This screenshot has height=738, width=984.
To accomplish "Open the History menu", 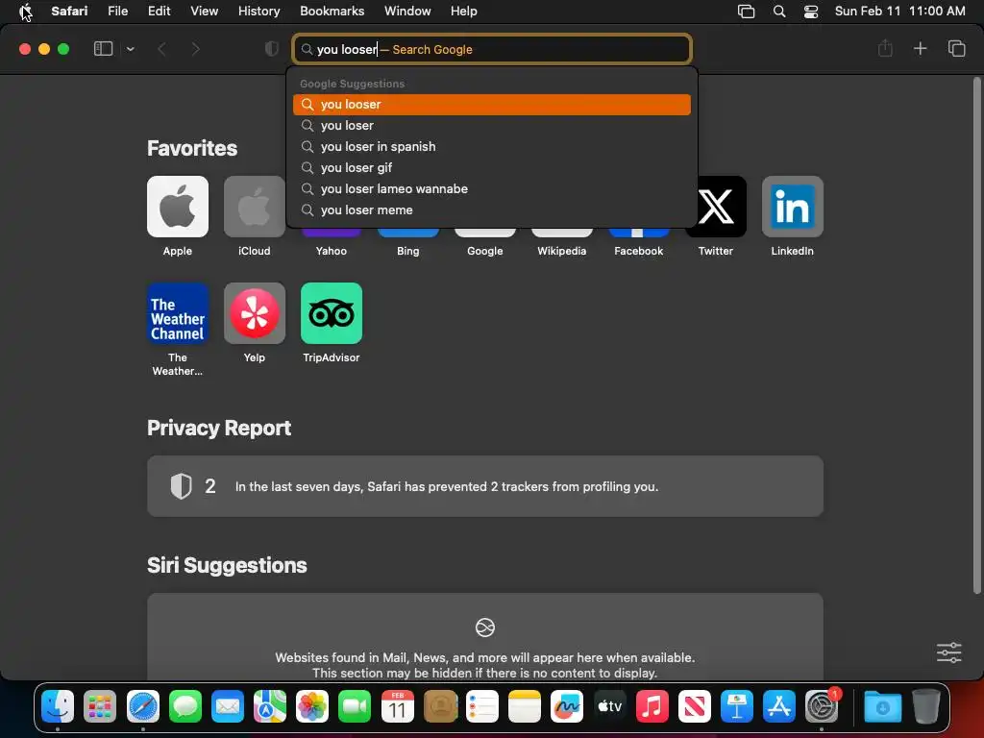I will pos(258,12).
